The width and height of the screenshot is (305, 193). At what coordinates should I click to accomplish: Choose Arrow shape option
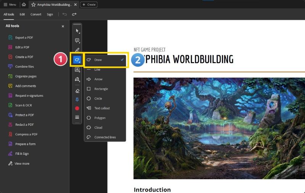[105, 79]
